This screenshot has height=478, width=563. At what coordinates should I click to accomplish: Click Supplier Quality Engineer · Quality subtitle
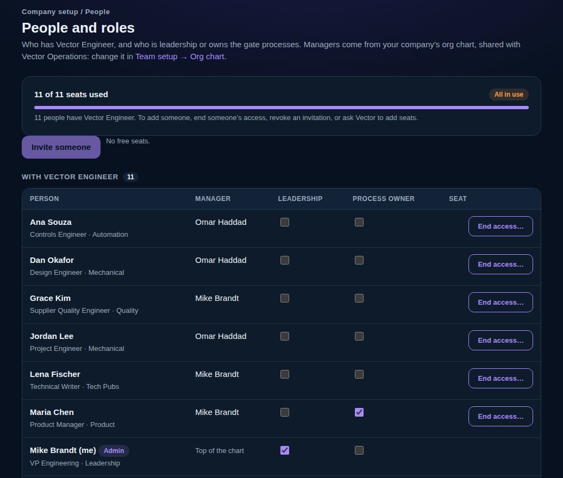coord(84,311)
